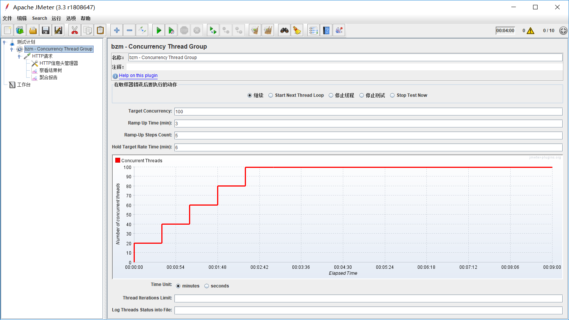This screenshot has width=569, height=320.
Task: Clear results with the Clear broom icon
Action: coord(255,30)
